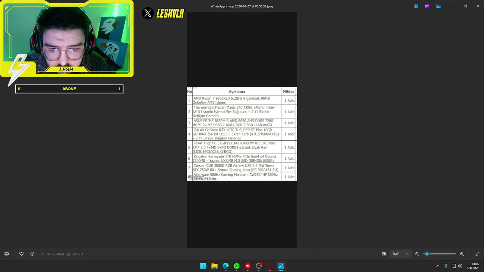Click the ASUS PRIME B650M-R row
The height and width of the screenshot is (272, 484).
pos(241,123)
